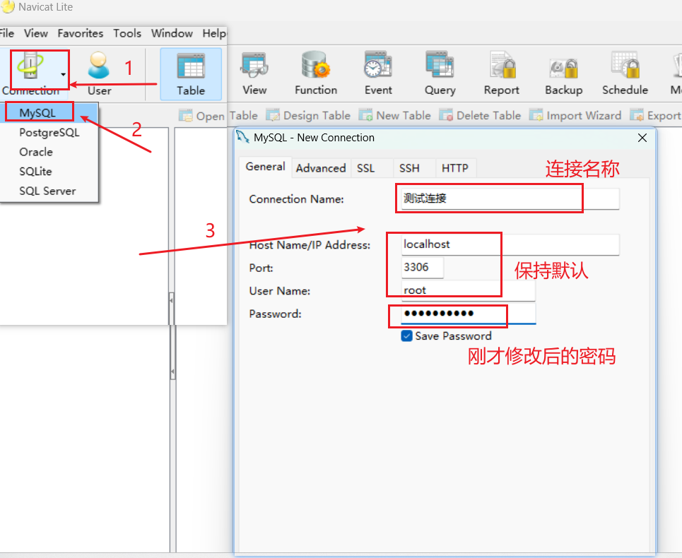The height and width of the screenshot is (558, 682).
Task: Choose SQL Server from connection list
Action: [49, 191]
